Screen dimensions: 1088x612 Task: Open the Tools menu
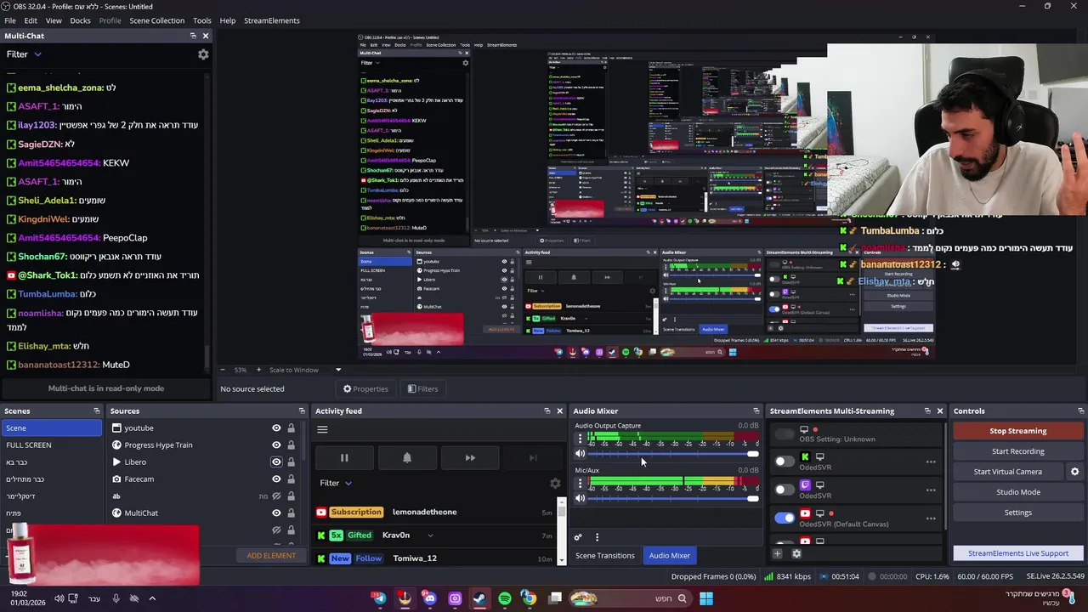[x=202, y=20]
